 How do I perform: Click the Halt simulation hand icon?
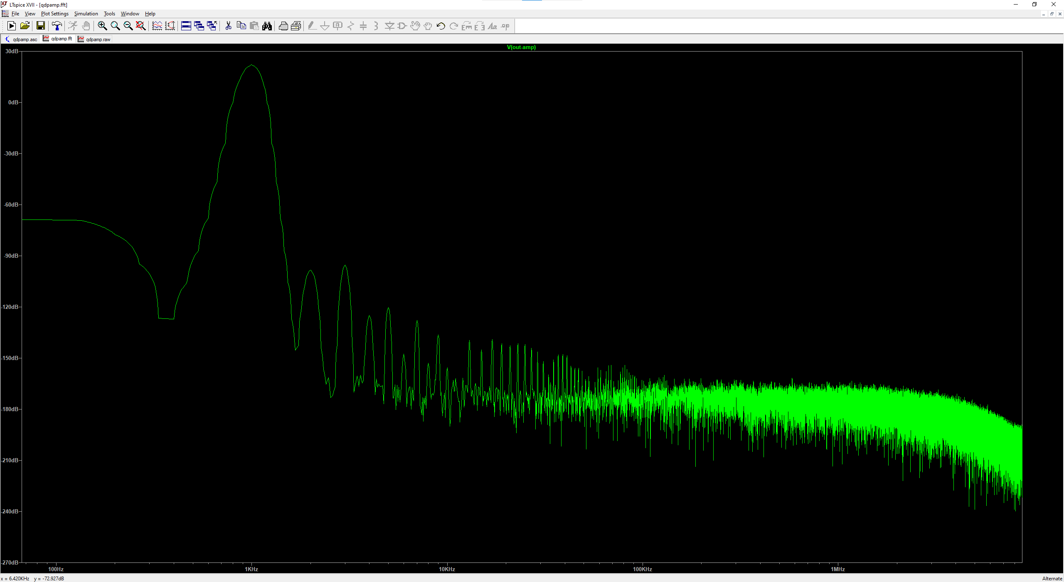pos(86,26)
